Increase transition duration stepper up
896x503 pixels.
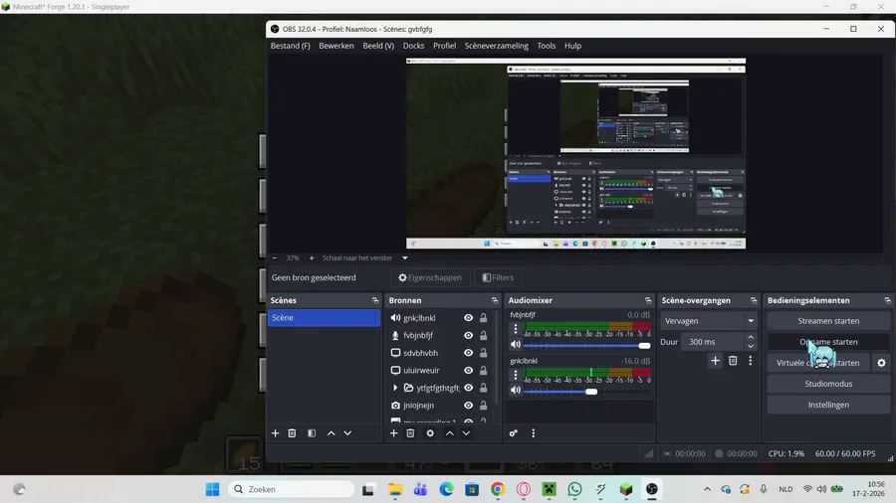(x=751, y=338)
